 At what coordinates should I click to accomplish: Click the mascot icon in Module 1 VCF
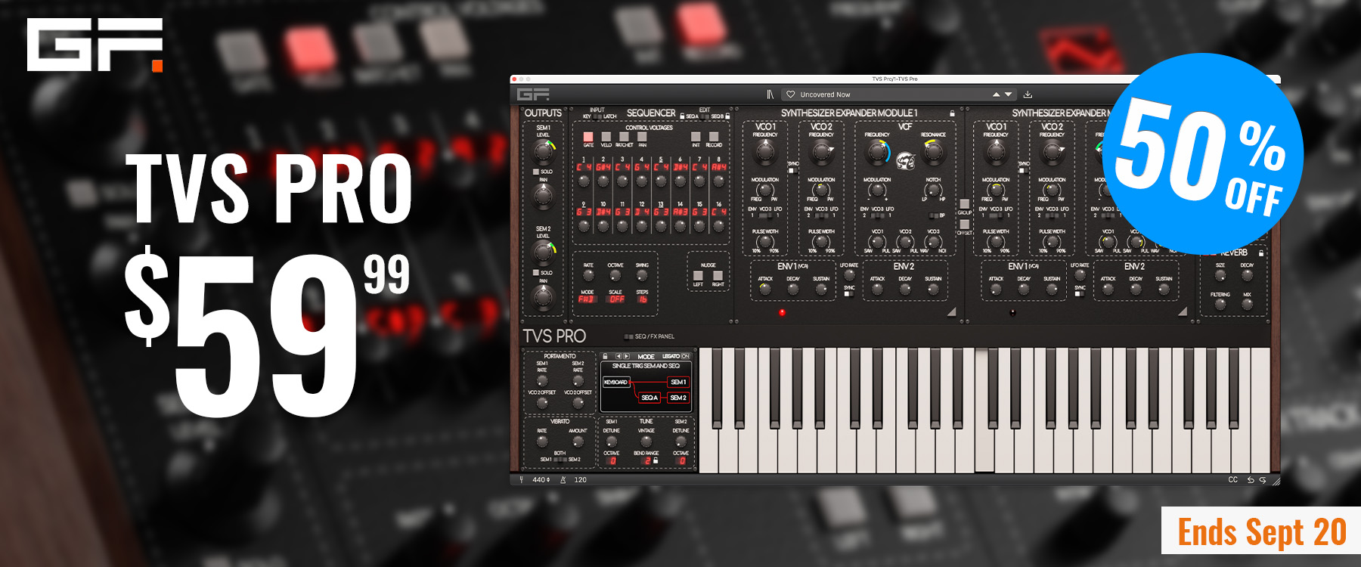pyautogui.click(x=906, y=160)
